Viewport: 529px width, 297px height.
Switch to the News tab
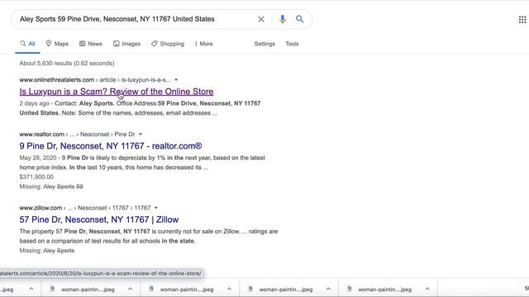click(91, 44)
